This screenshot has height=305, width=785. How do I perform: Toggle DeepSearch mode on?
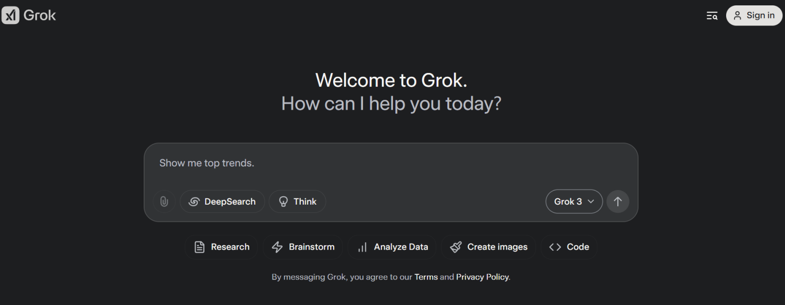click(222, 202)
